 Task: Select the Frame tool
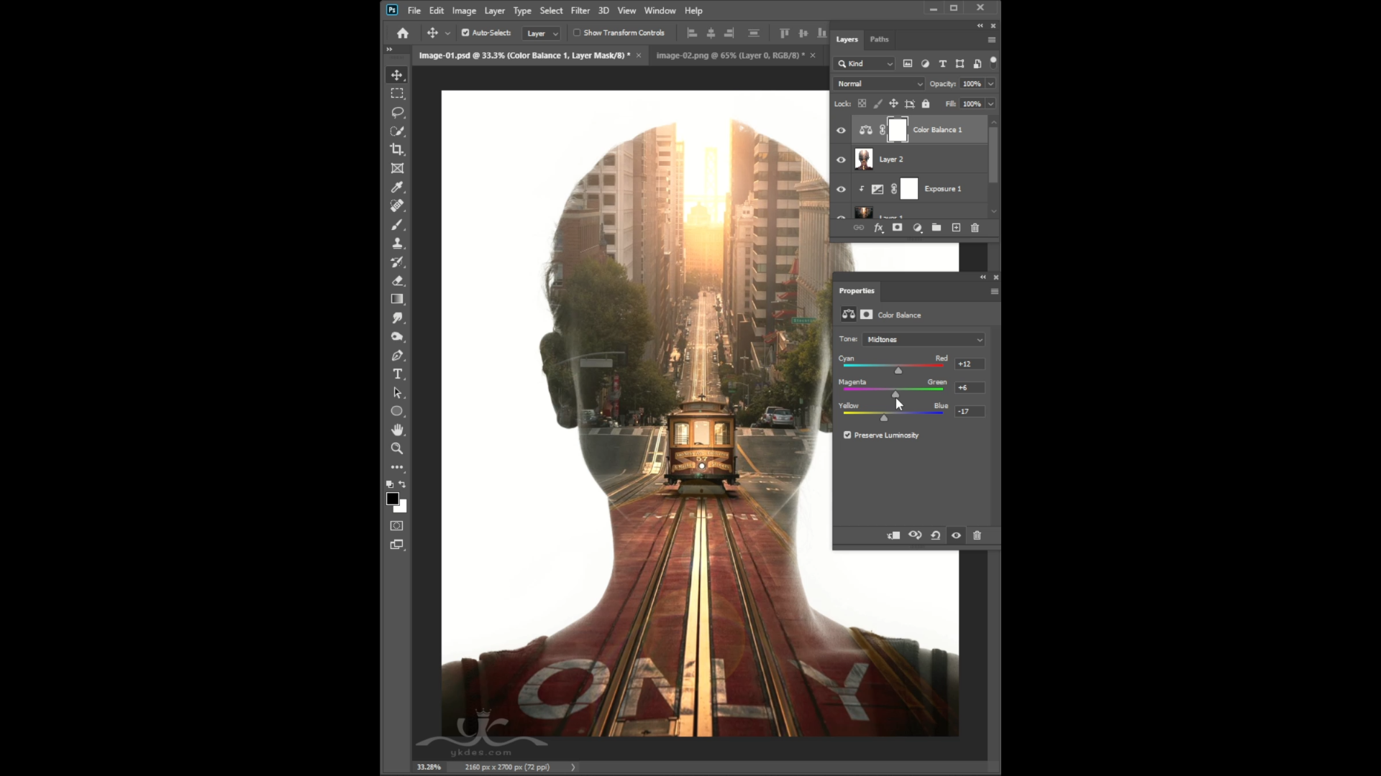pyautogui.click(x=397, y=168)
